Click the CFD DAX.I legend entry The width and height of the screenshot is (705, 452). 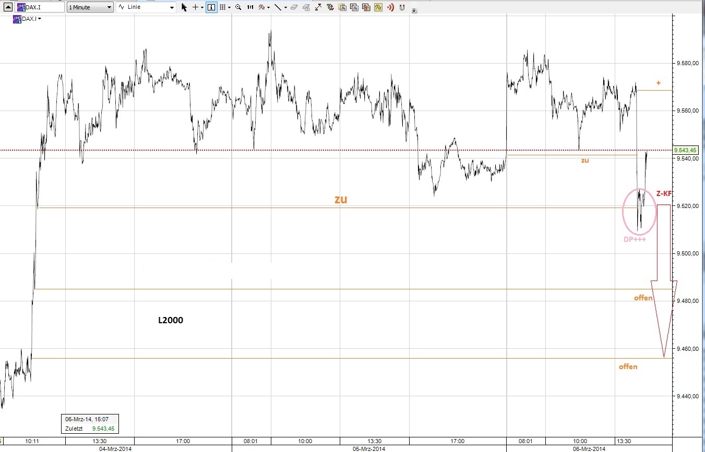pos(23,18)
